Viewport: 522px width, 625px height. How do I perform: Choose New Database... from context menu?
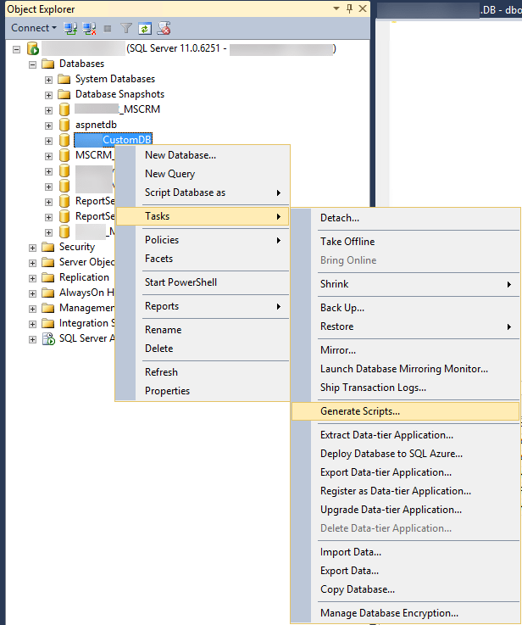[203, 155]
